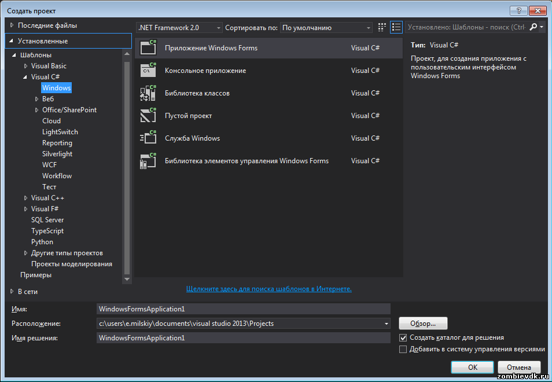This screenshot has width=552, height=382.
Task: Click the empty project template icon
Action: 148,116
